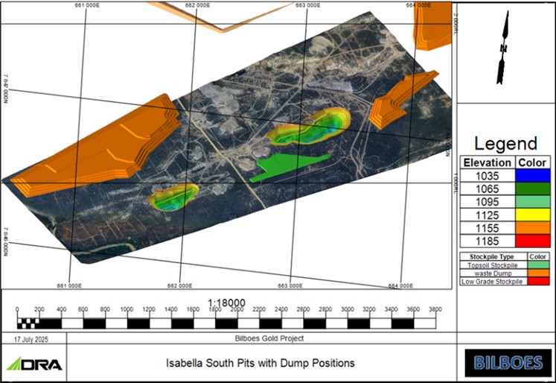Select the dark green 1065 elevation swatch

pyautogui.click(x=532, y=189)
